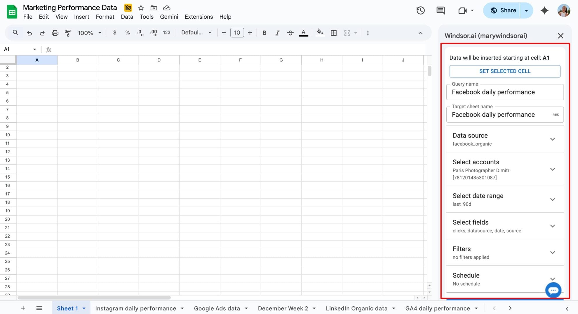
Task: Expand the Schedule section
Action: [505, 279]
